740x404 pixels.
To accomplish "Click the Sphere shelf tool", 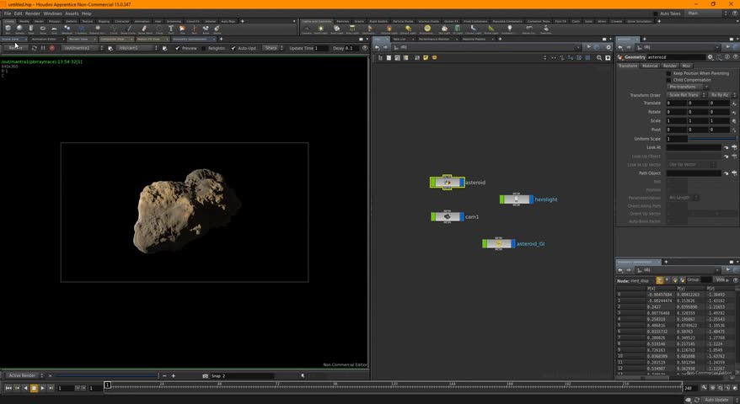I will pyautogui.click(x=19, y=29).
